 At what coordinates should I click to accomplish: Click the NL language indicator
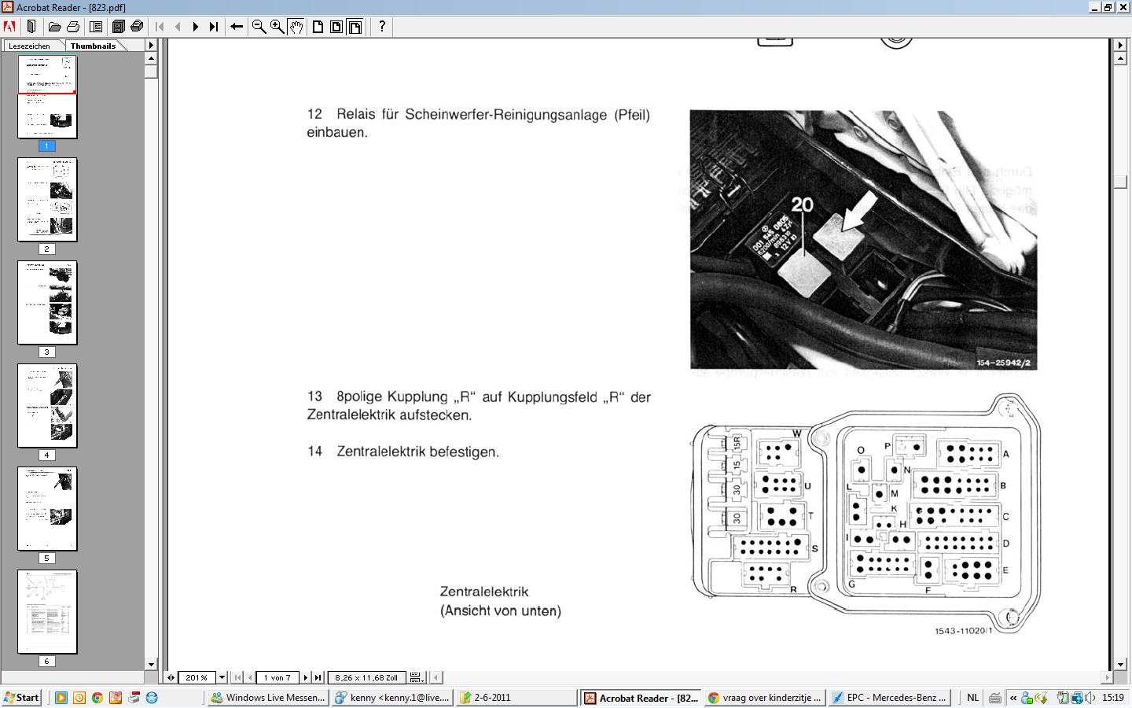coord(972,698)
